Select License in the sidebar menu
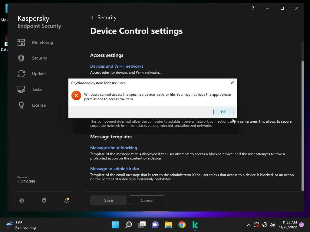 click(39, 105)
